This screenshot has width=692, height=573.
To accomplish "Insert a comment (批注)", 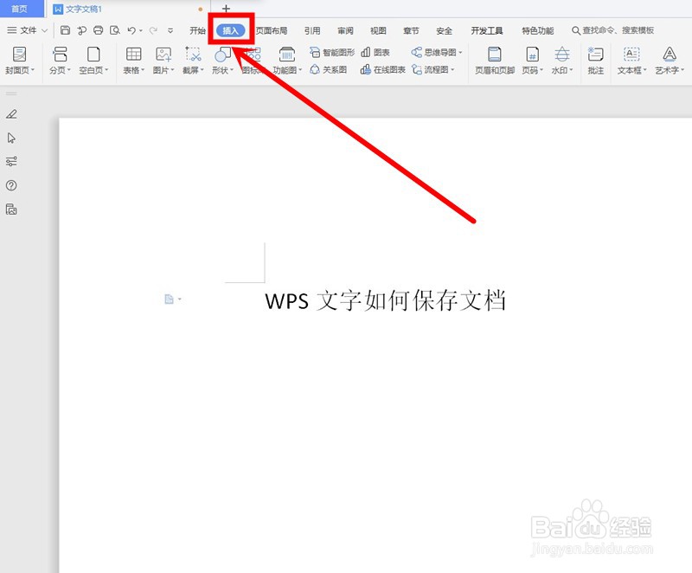I will 595,60.
